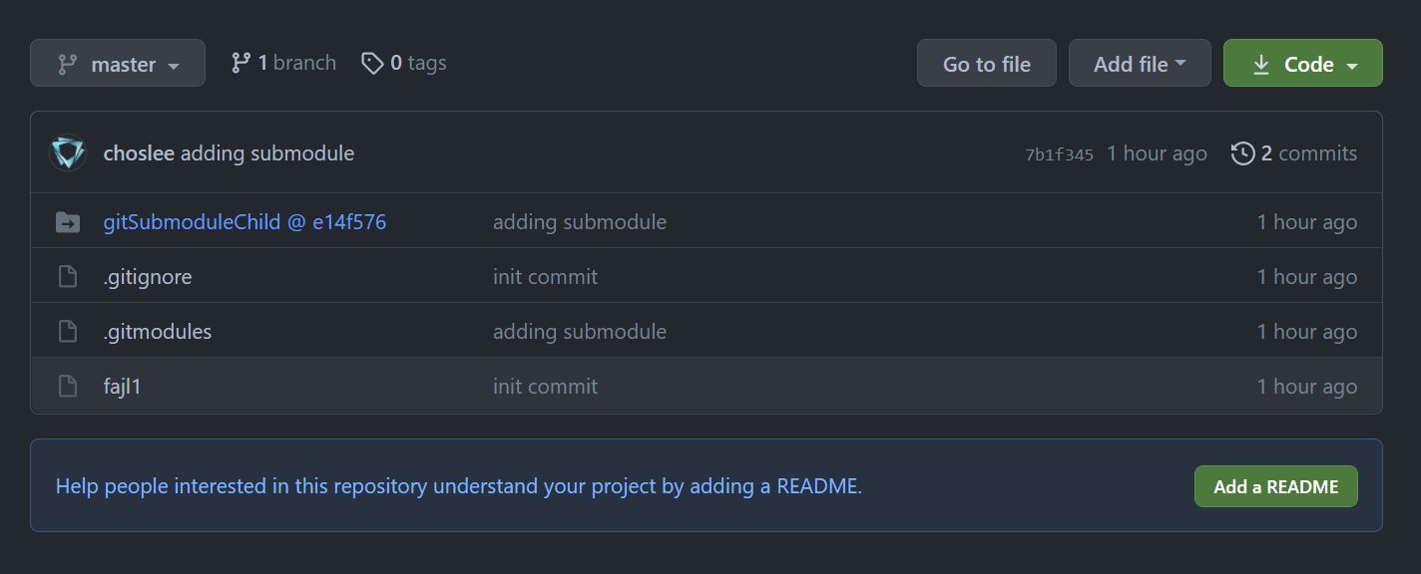Image resolution: width=1421 pixels, height=574 pixels.
Task: Open the fajl1 file link
Action: tap(123, 387)
